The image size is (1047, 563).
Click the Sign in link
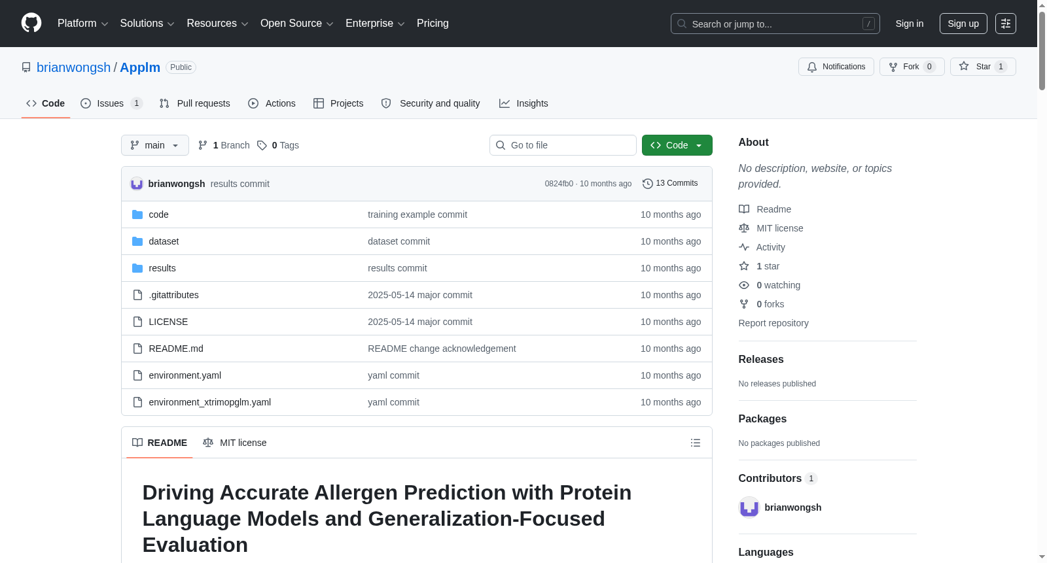910,24
